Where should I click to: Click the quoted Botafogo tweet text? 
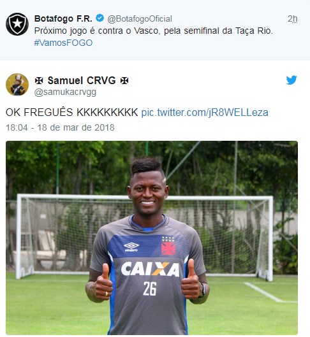[x=153, y=31]
